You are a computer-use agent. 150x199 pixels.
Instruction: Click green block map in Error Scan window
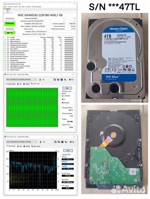click(32, 107)
